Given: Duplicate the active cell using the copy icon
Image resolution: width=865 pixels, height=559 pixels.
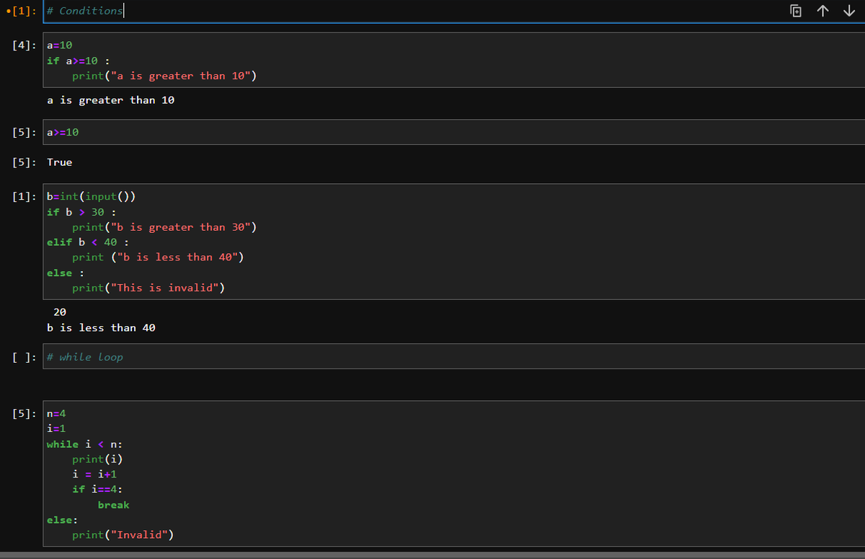Looking at the screenshot, I should [796, 11].
